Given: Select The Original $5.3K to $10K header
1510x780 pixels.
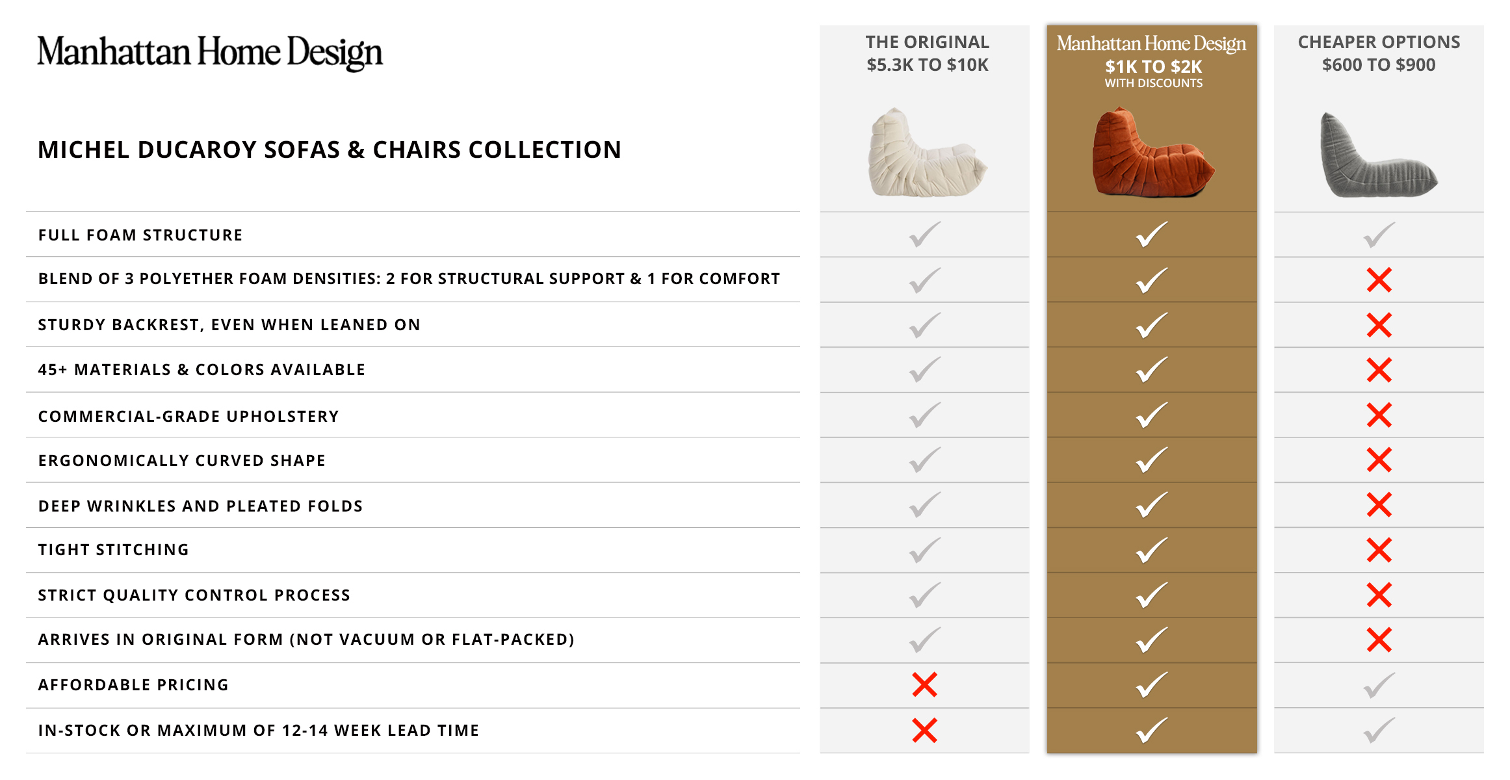Looking at the screenshot, I should [x=927, y=53].
